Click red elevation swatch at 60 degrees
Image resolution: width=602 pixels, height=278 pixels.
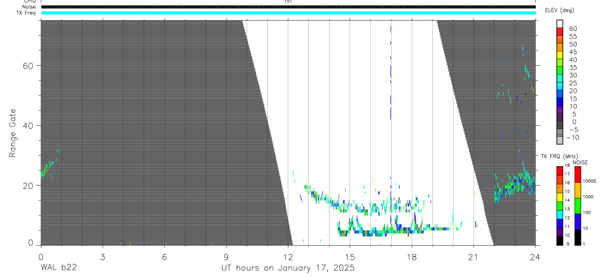pyautogui.click(x=560, y=31)
